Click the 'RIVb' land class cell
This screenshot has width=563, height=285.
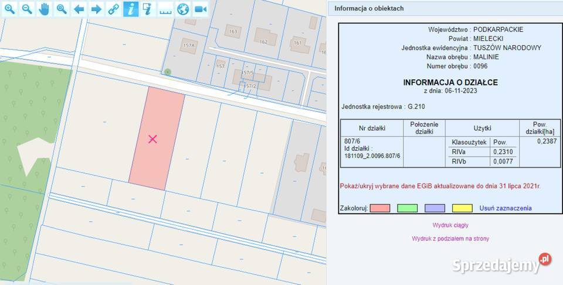click(x=459, y=161)
